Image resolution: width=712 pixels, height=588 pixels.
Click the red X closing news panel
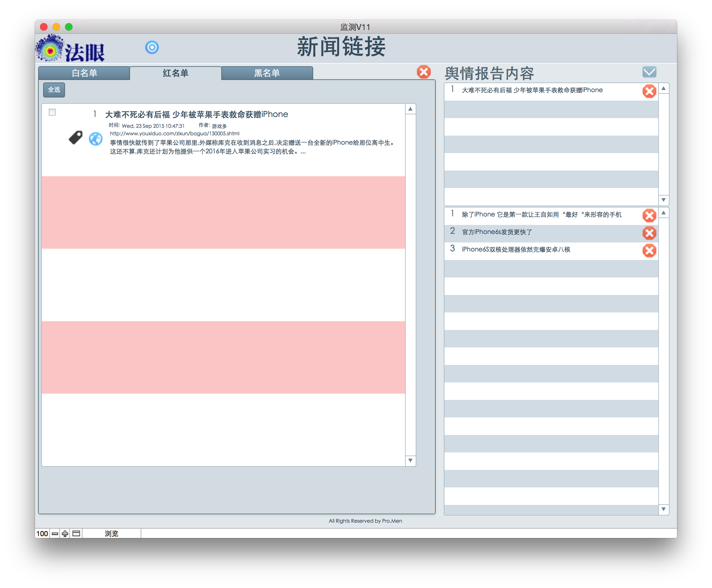tap(423, 72)
